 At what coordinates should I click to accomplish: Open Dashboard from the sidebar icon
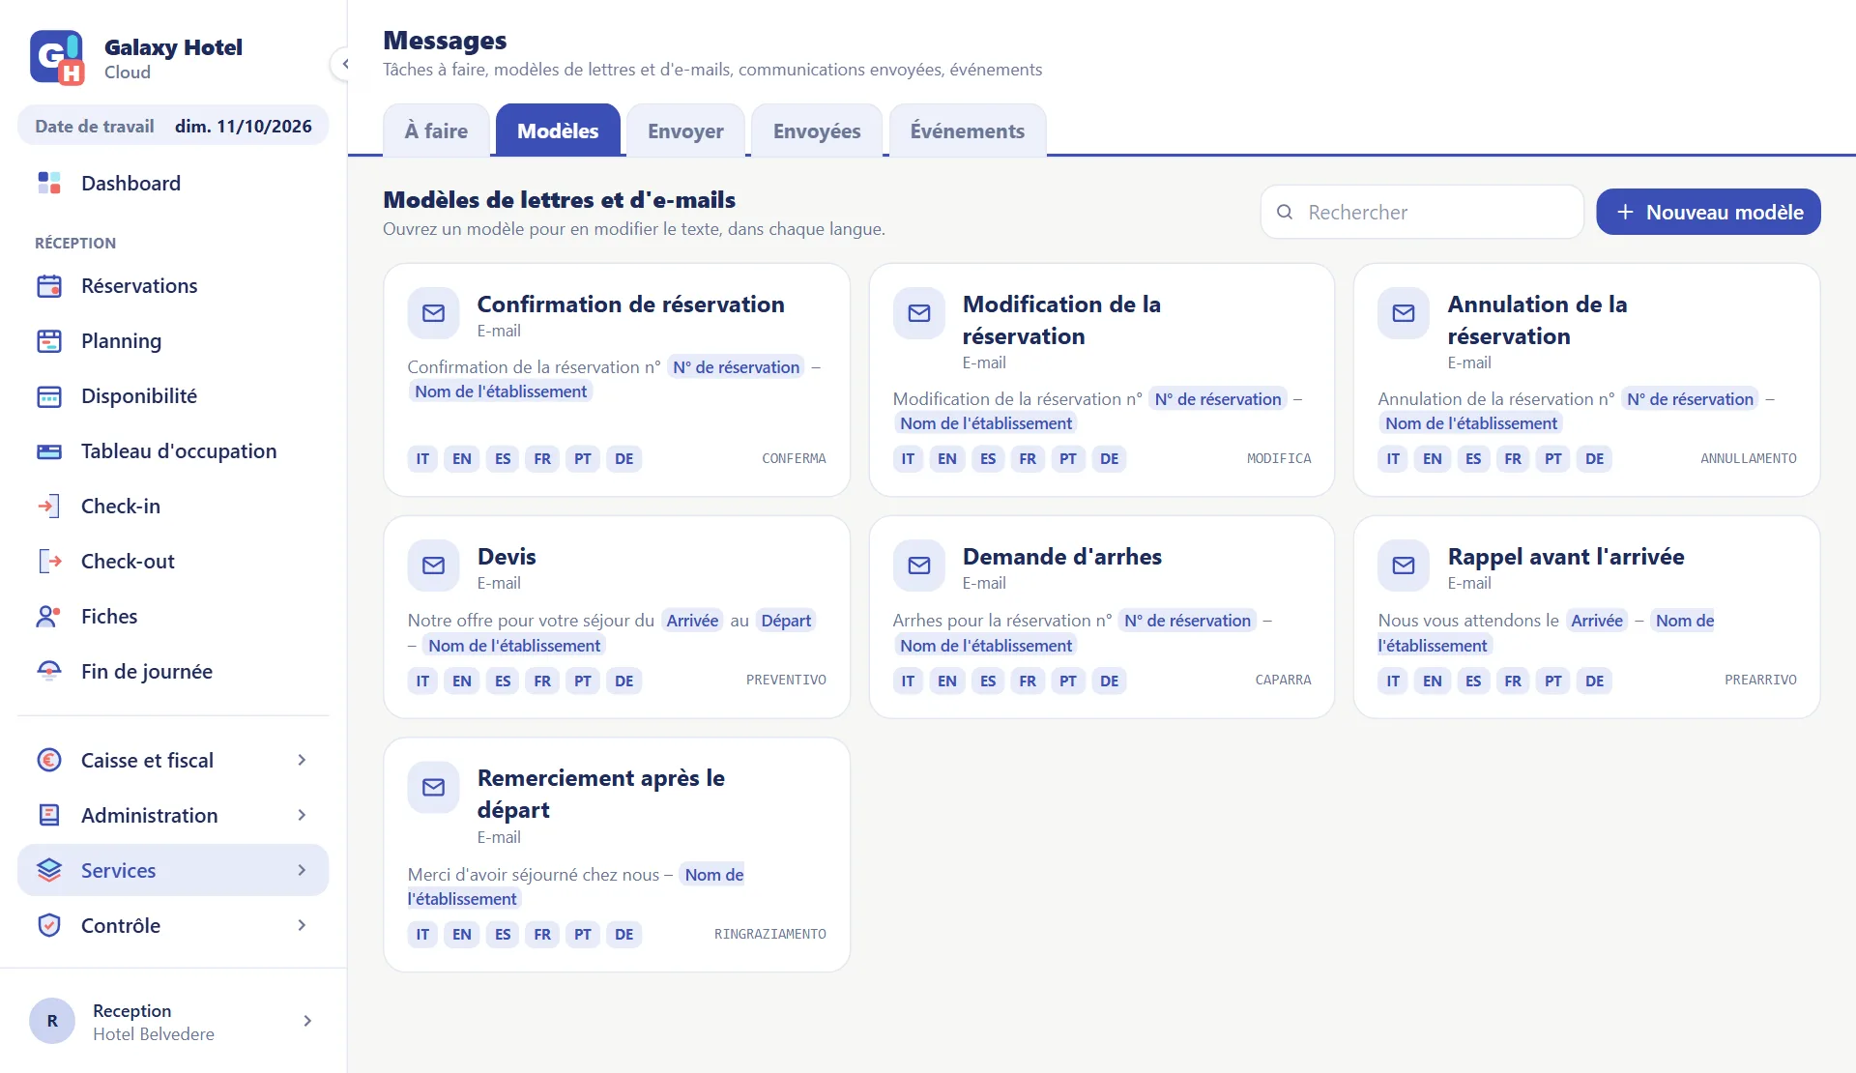point(49,183)
